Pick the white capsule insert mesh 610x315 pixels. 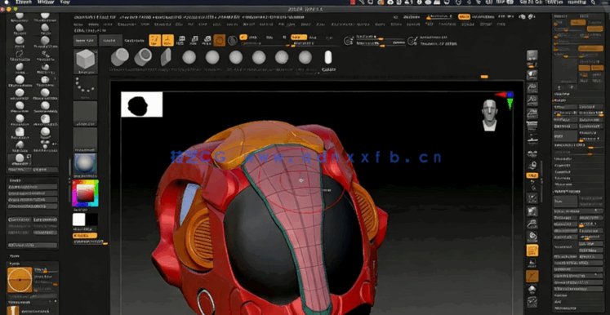click(328, 57)
